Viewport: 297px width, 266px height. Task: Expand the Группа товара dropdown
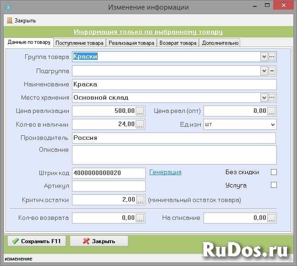tap(264, 57)
